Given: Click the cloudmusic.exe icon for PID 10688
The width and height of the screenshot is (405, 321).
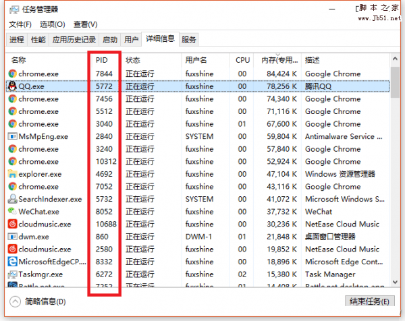Looking at the screenshot, I should click(x=12, y=224).
